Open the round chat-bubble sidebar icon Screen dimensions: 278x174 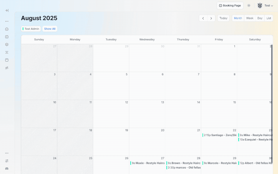click(7, 29)
